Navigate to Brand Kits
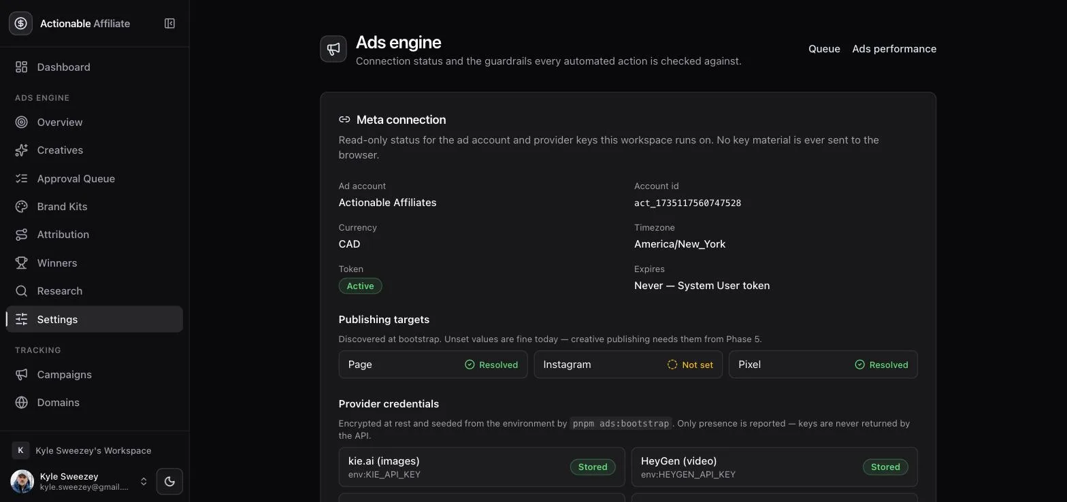1067x502 pixels. 95,206
